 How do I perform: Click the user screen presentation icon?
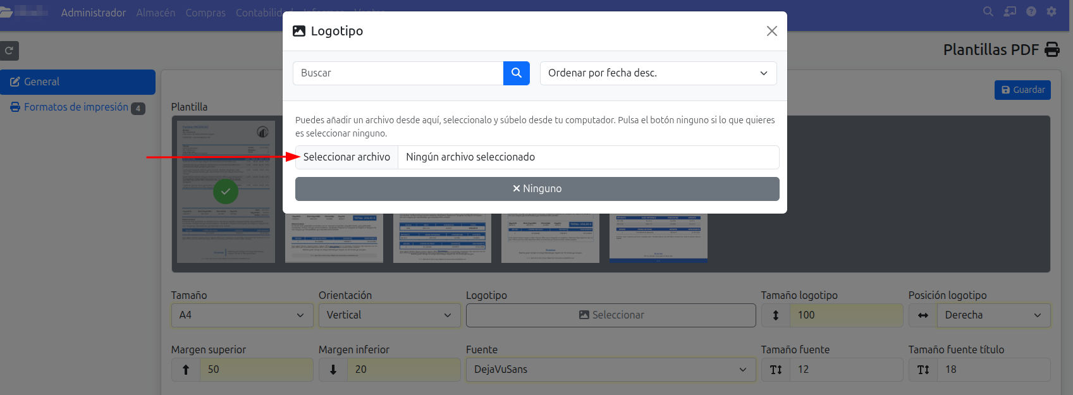(1010, 12)
